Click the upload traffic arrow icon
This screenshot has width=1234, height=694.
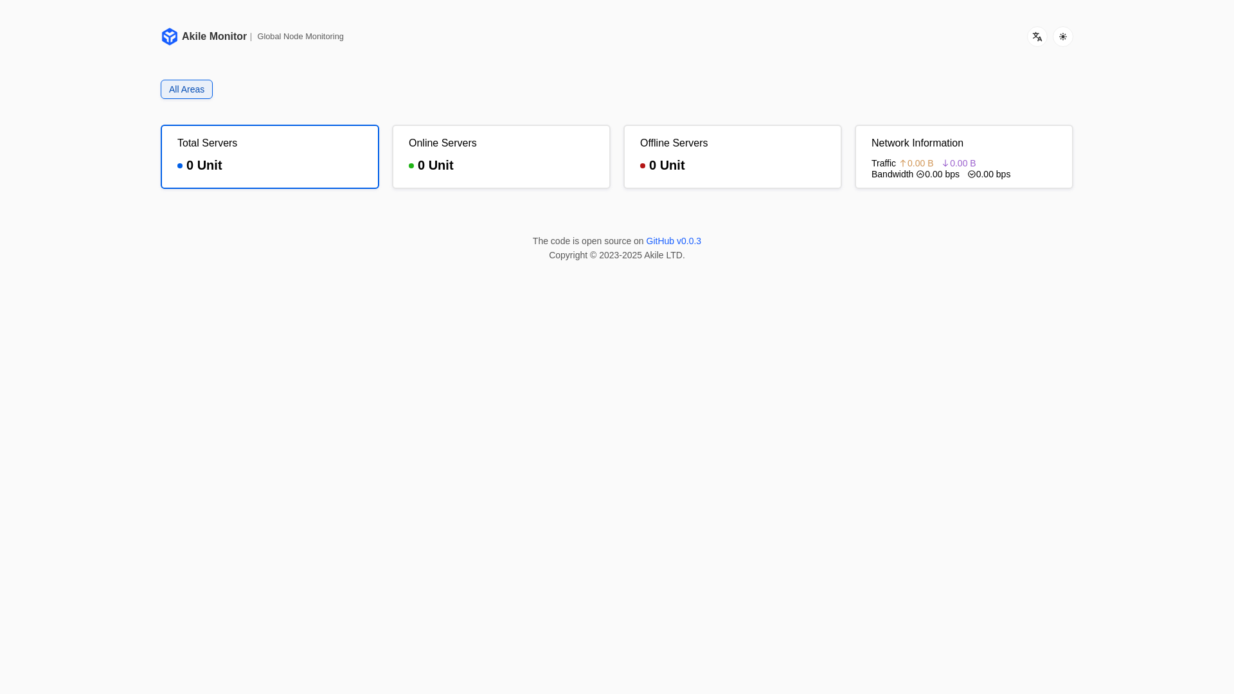(x=903, y=163)
